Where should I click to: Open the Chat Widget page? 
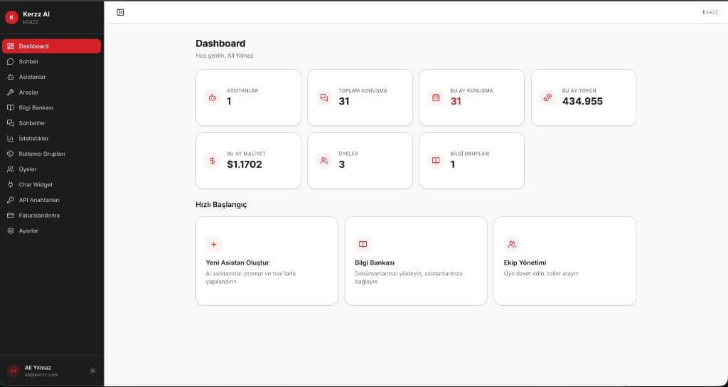click(x=51, y=185)
